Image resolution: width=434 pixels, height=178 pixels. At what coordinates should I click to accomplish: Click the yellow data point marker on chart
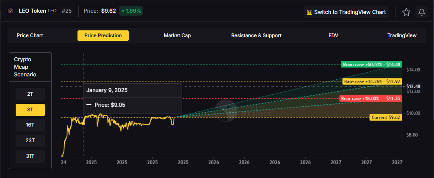coord(83,124)
